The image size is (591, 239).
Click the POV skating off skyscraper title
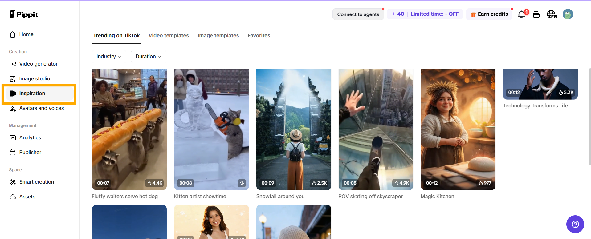point(370,196)
